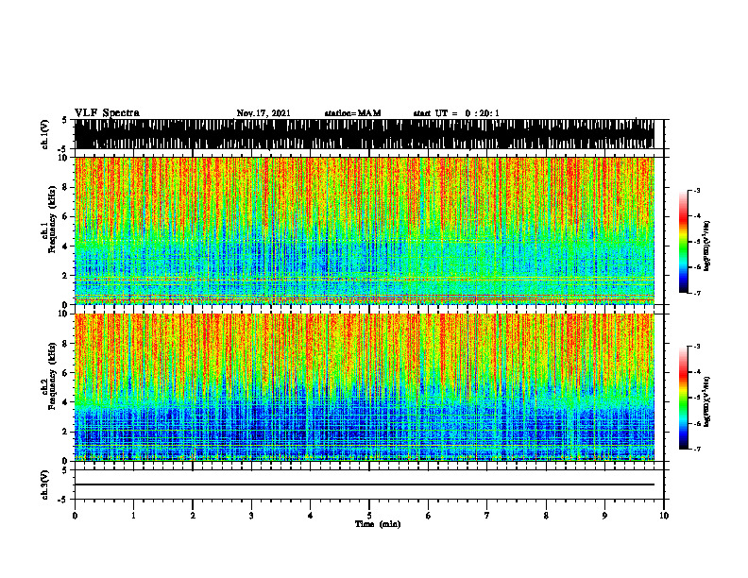748x578 pixels.
Task: Select the date text "Nov.17, 2021"
Action: (263, 113)
